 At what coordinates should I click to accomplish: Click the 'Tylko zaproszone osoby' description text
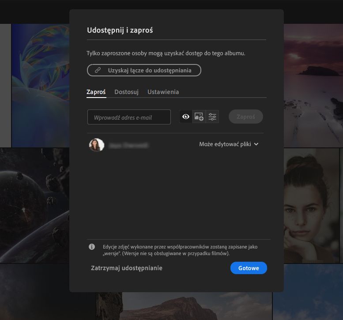tap(166, 53)
